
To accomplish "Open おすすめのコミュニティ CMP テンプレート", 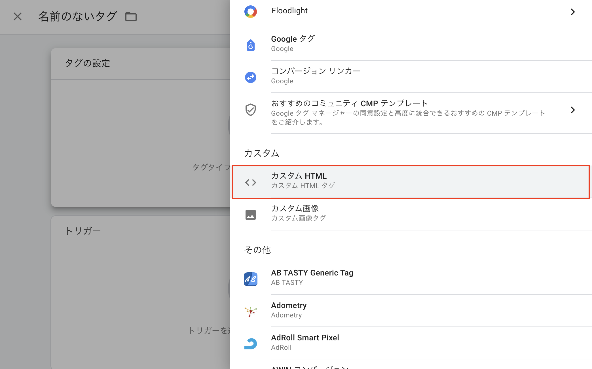I will tap(411, 113).
